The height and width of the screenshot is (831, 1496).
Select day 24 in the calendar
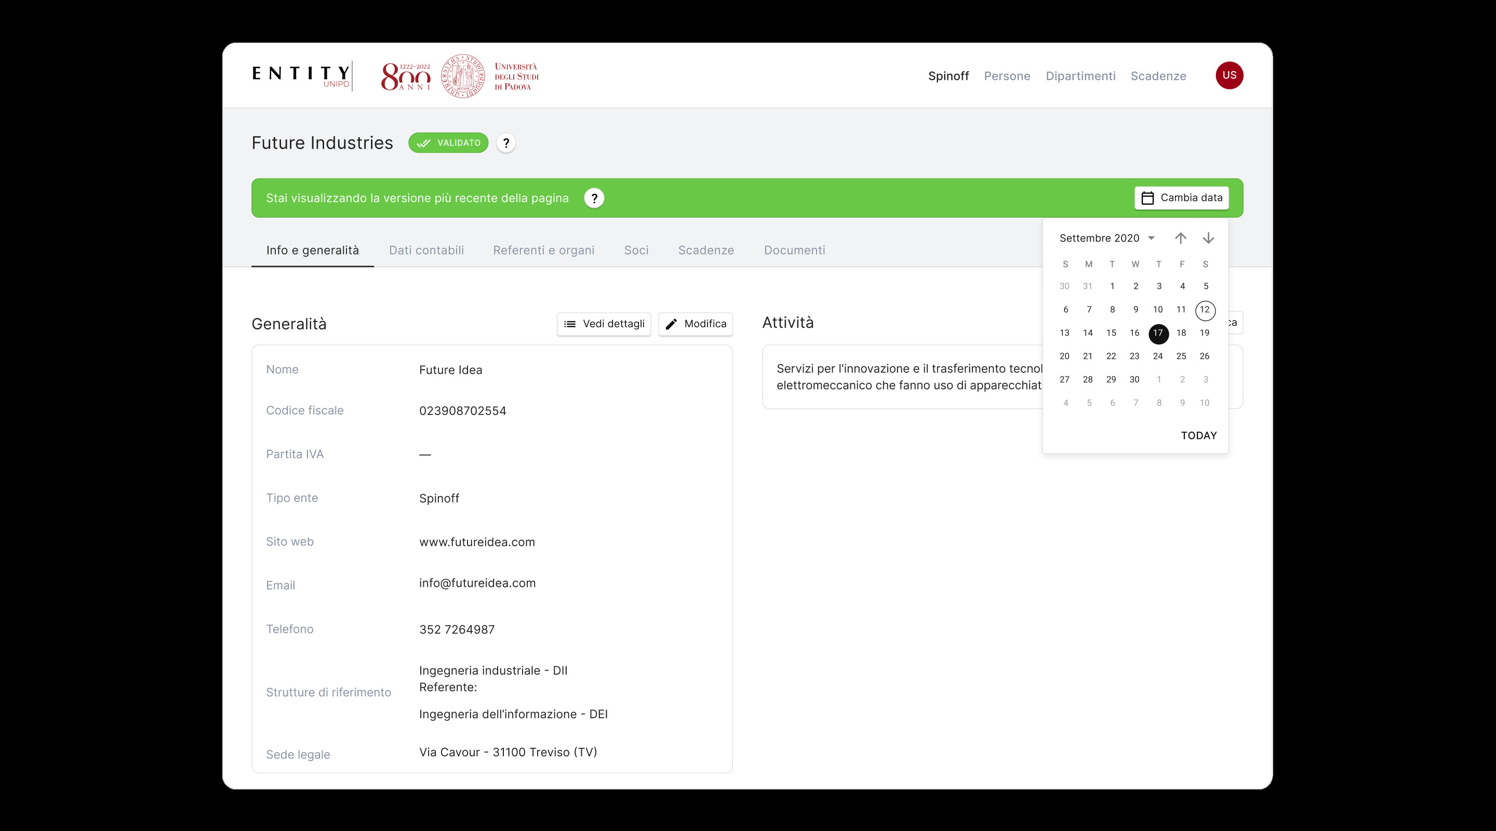pos(1157,356)
